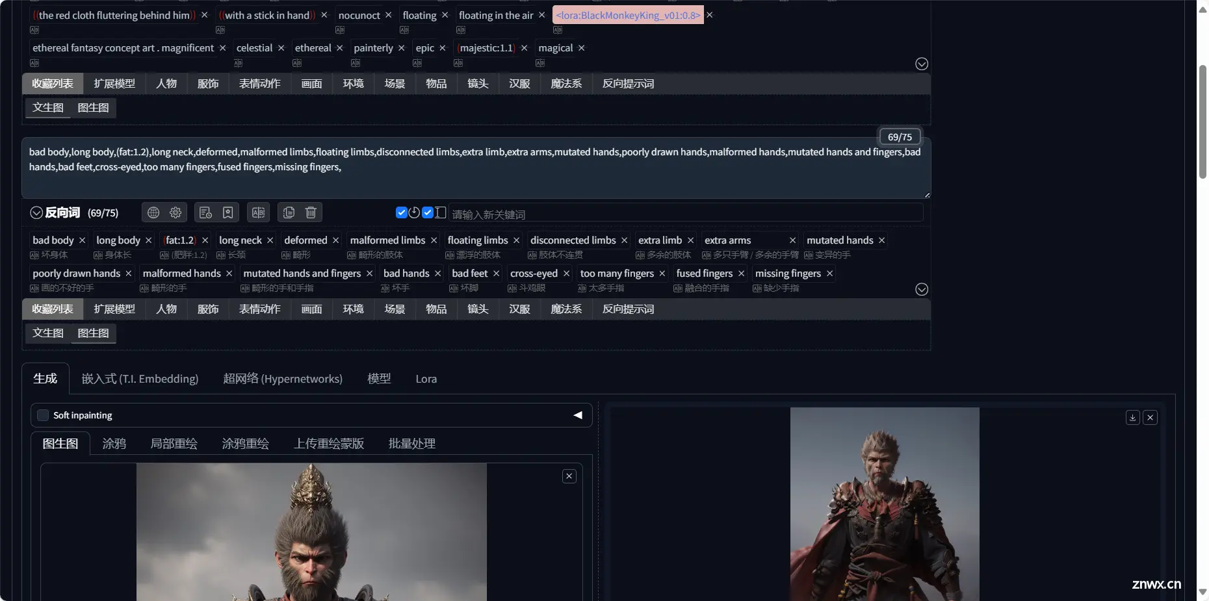Click the 'malformed hands' tag text
Image resolution: width=1209 pixels, height=601 pixels.
click(x=182, y=274)
